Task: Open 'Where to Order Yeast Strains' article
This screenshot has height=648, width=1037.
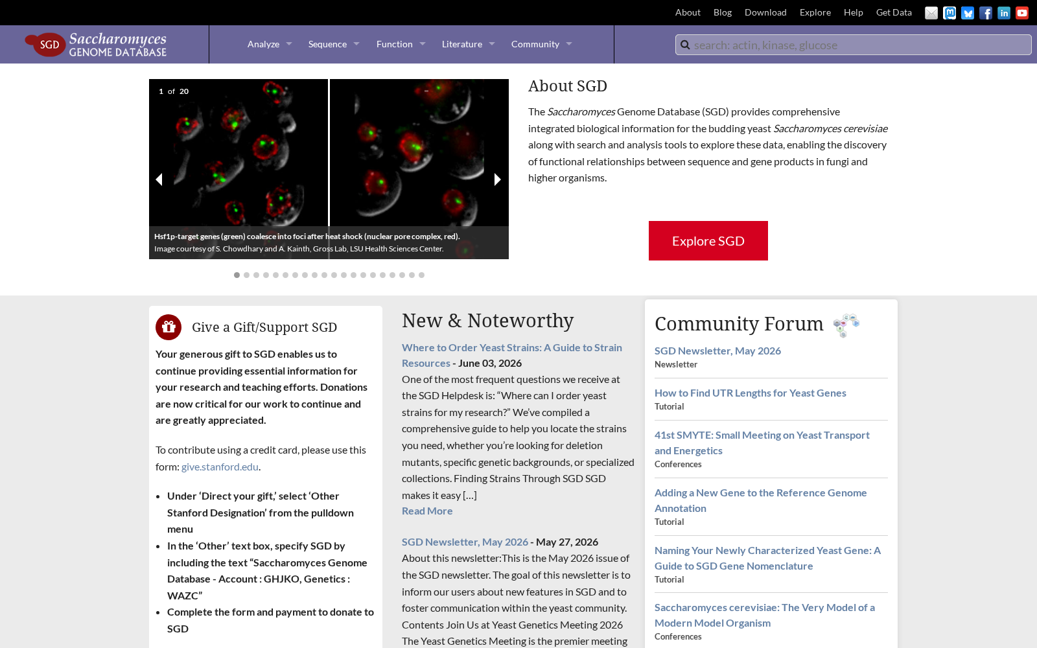Action: (x=512, y=355)
